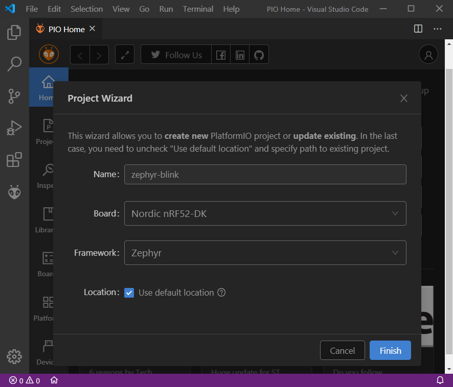
Task: Open Source Control view
Action: point(14,95)
